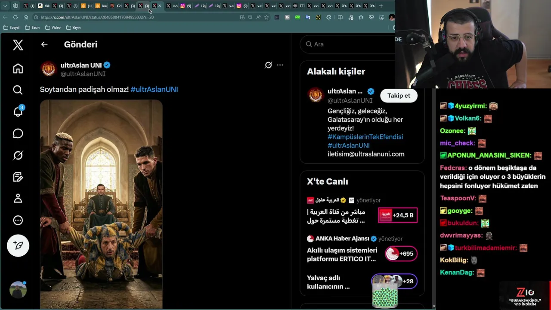Screen dimensions: 551x310
Task: Open split screen icon in toolbar
Action: pos(340,17)
